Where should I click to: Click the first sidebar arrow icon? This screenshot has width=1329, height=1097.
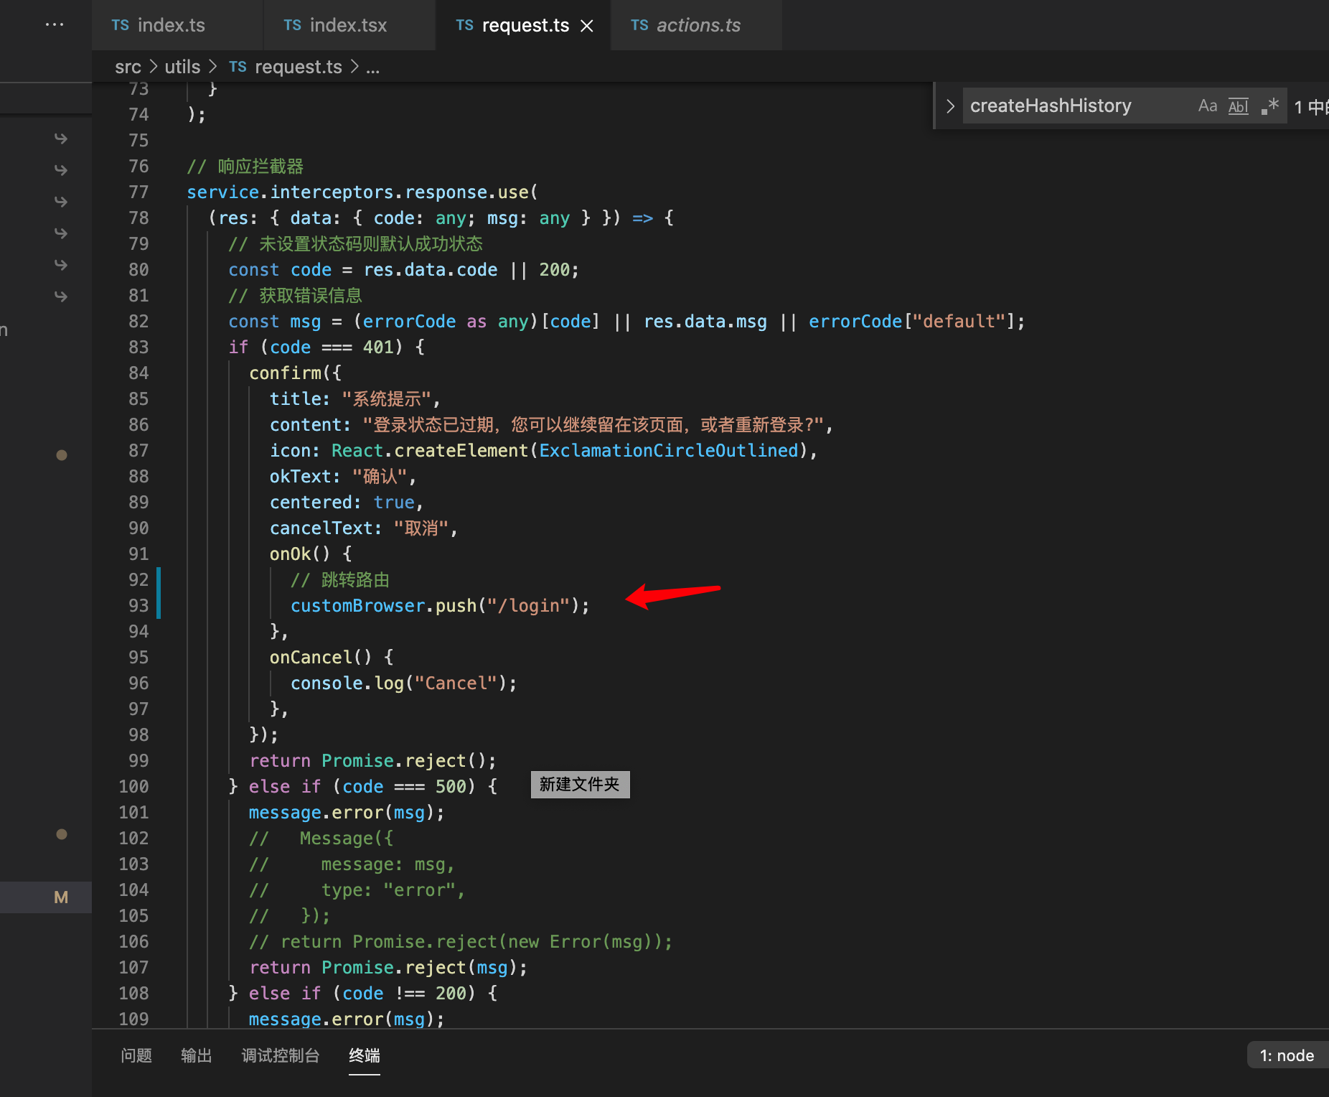click(x=61, y=138)
